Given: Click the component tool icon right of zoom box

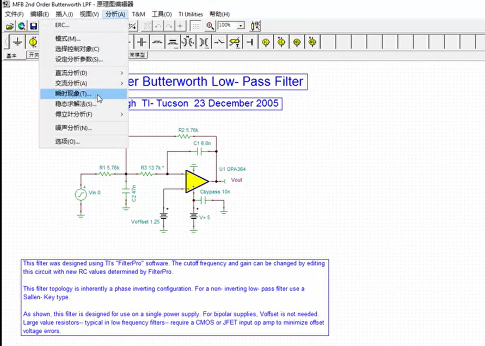Looking at the screenshot, I should point(255,26).
